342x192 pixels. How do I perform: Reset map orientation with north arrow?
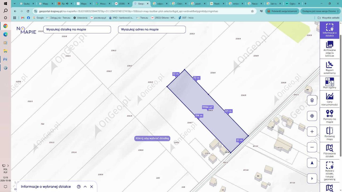tap(312, 163)
